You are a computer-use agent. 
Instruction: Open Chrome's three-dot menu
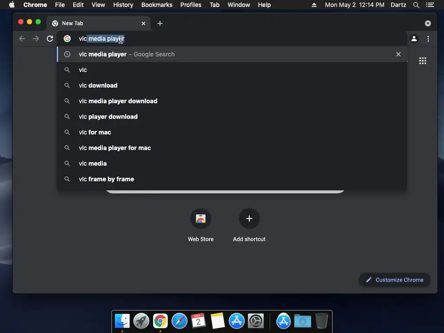(x=428, y=39)
